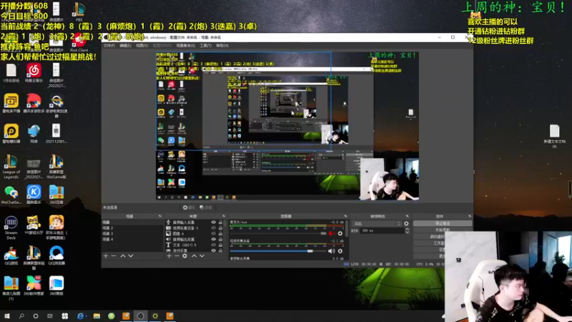Pop out the 场景 dock panel
572x322 pixels.
click(x=159, y=216)
